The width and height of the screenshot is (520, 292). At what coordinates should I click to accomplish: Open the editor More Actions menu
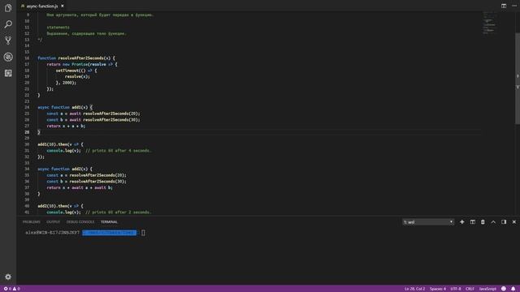tap(514, 6)
